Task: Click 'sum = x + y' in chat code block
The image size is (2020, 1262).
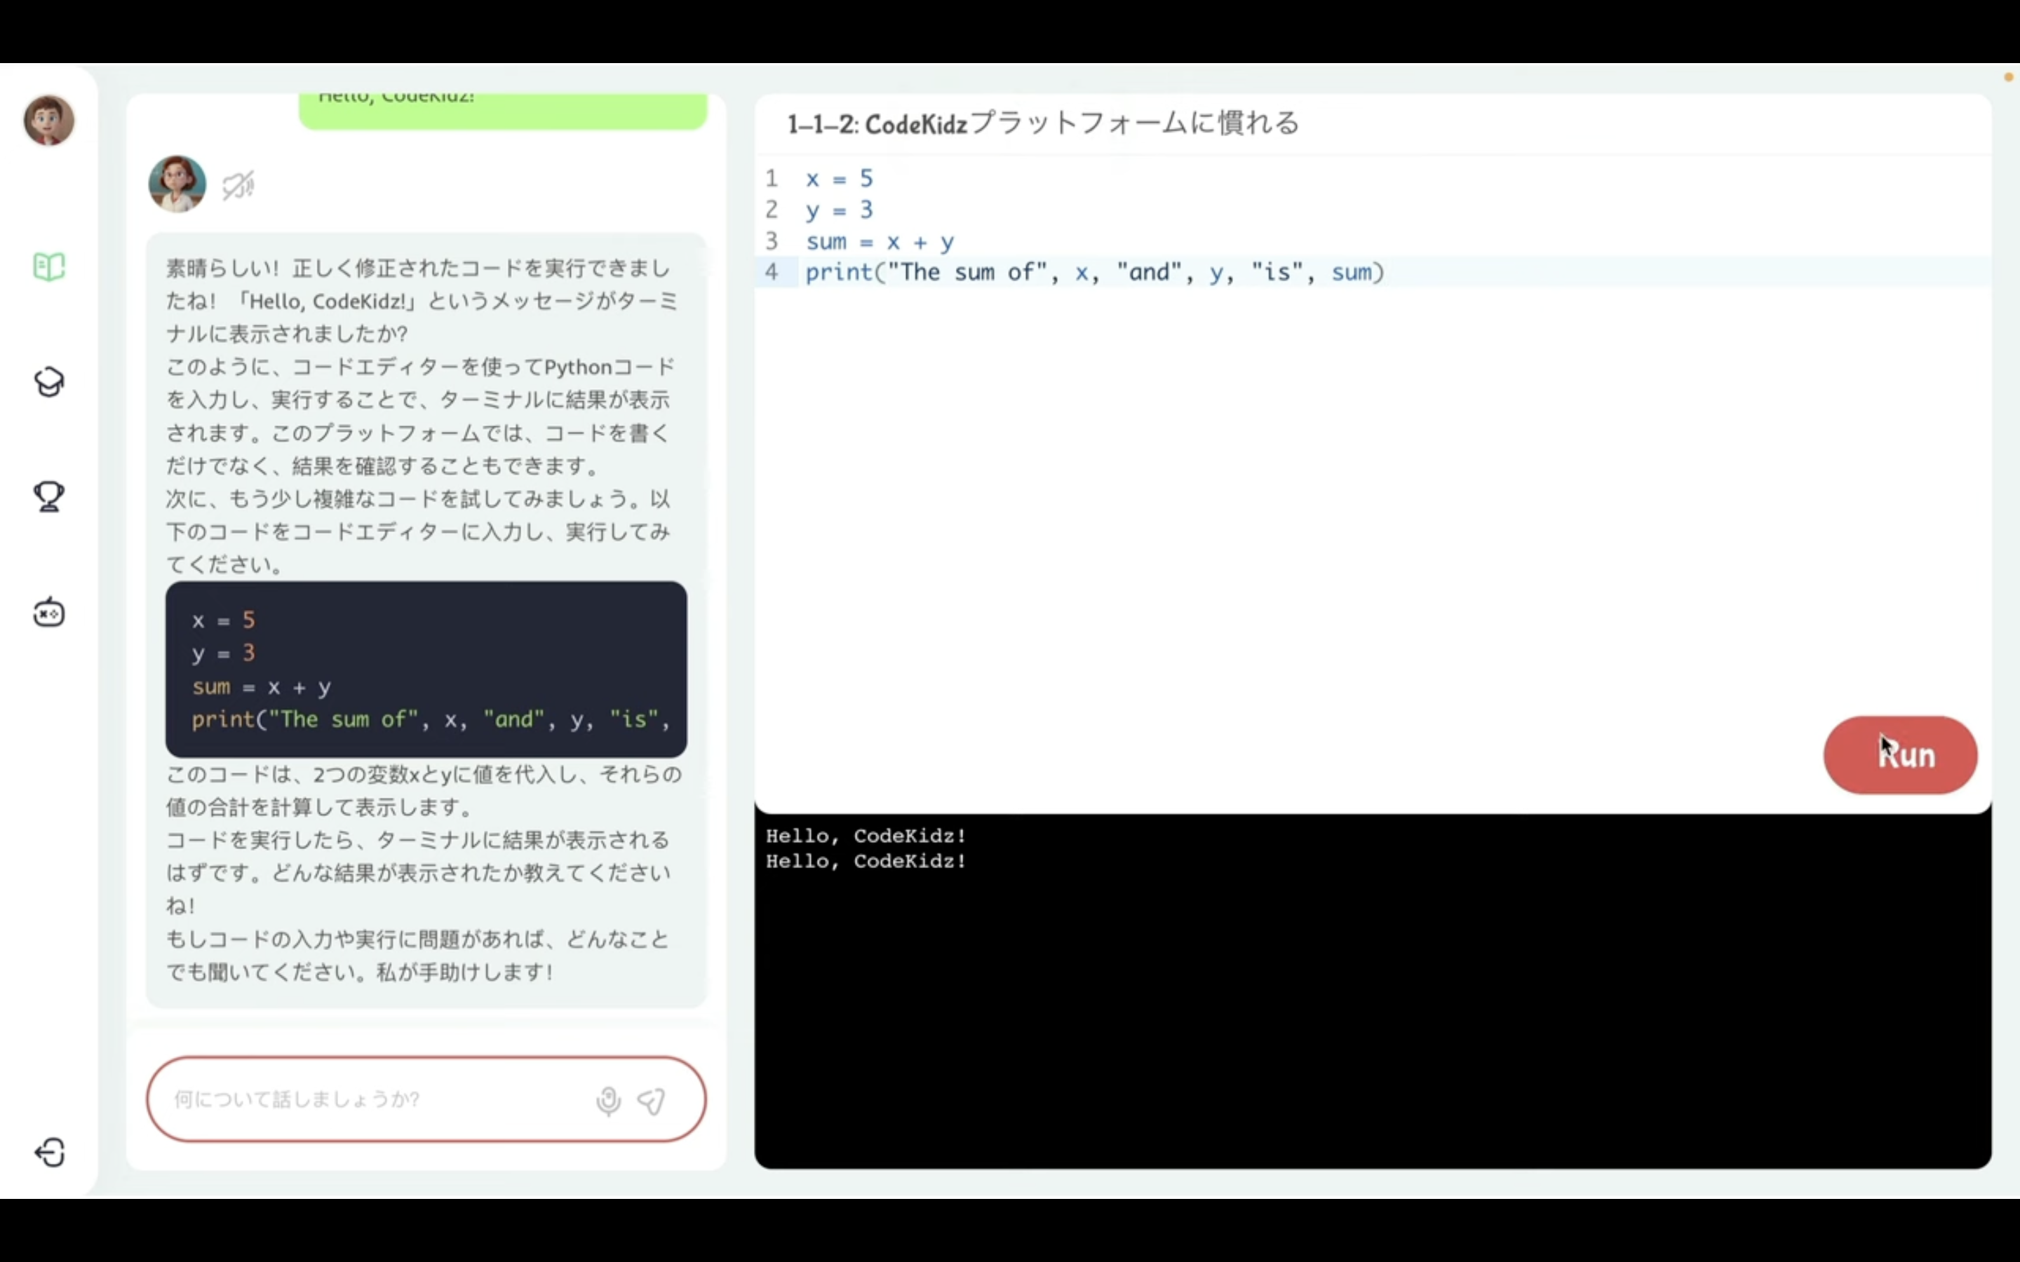Action: point(261,687)
